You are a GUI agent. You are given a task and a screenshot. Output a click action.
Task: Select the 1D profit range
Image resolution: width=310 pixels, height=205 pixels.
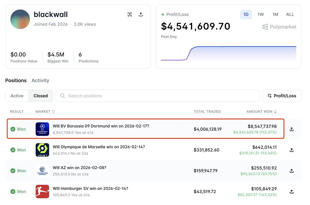(x=246, y=14)
